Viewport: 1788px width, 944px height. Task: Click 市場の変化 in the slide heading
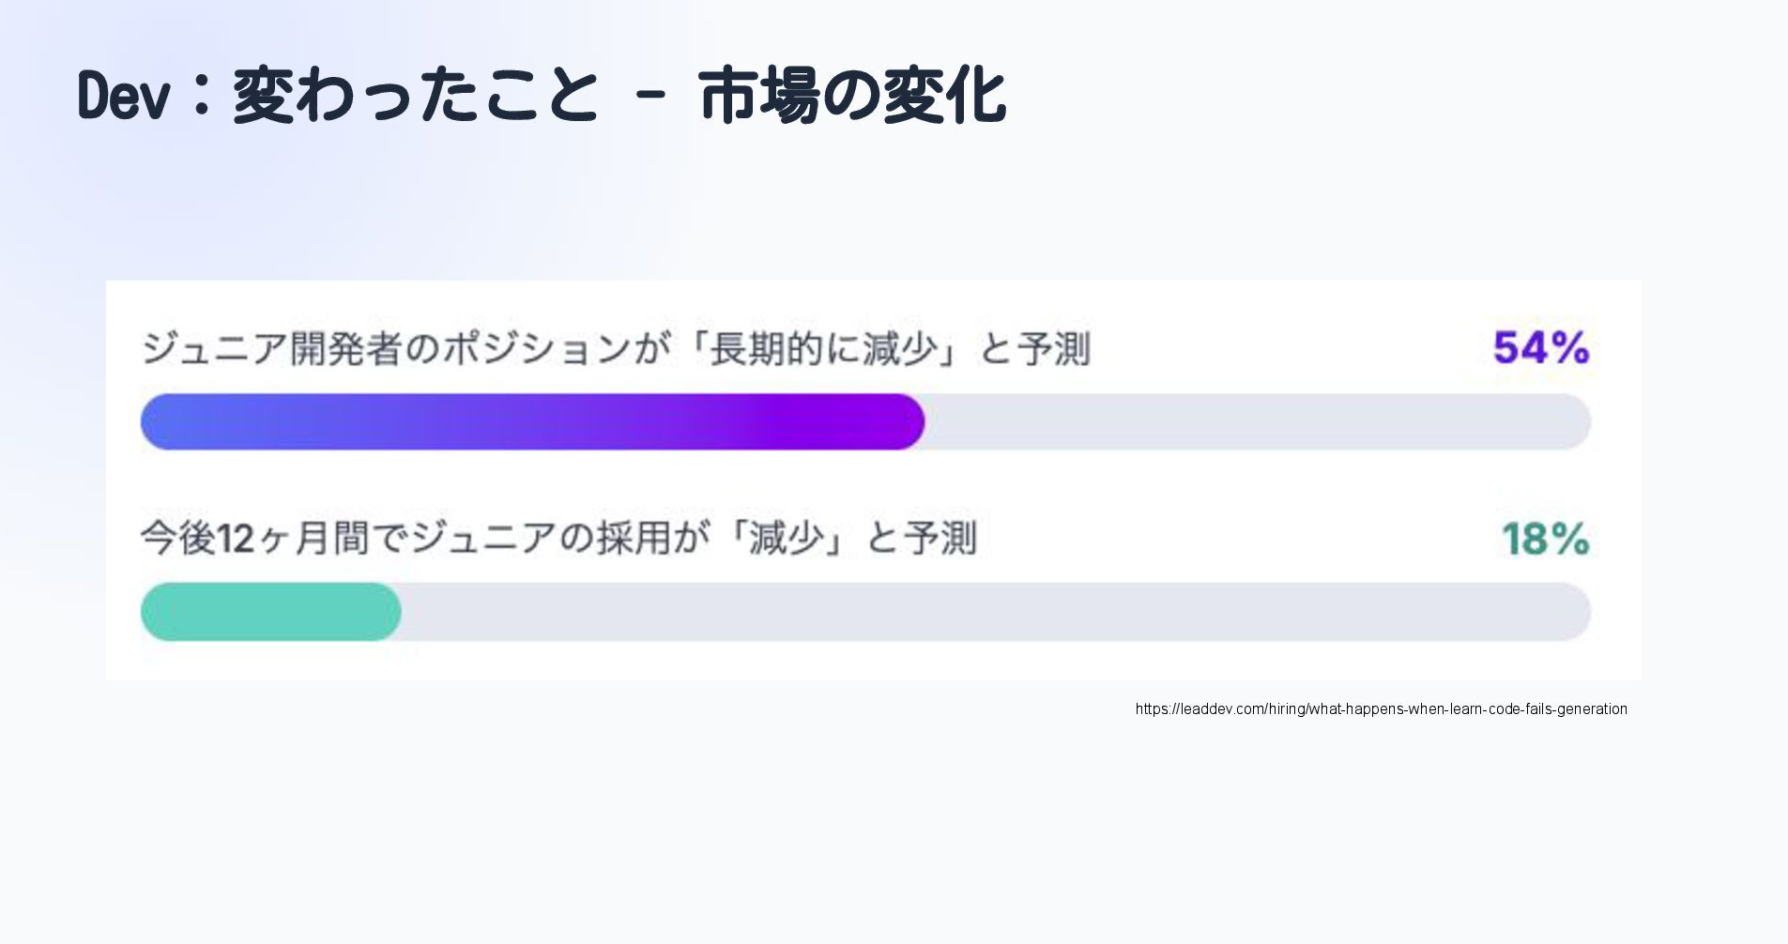852,96
